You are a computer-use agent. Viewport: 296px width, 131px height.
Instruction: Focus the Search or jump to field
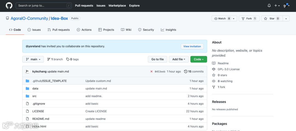click(x=44, y=6)
